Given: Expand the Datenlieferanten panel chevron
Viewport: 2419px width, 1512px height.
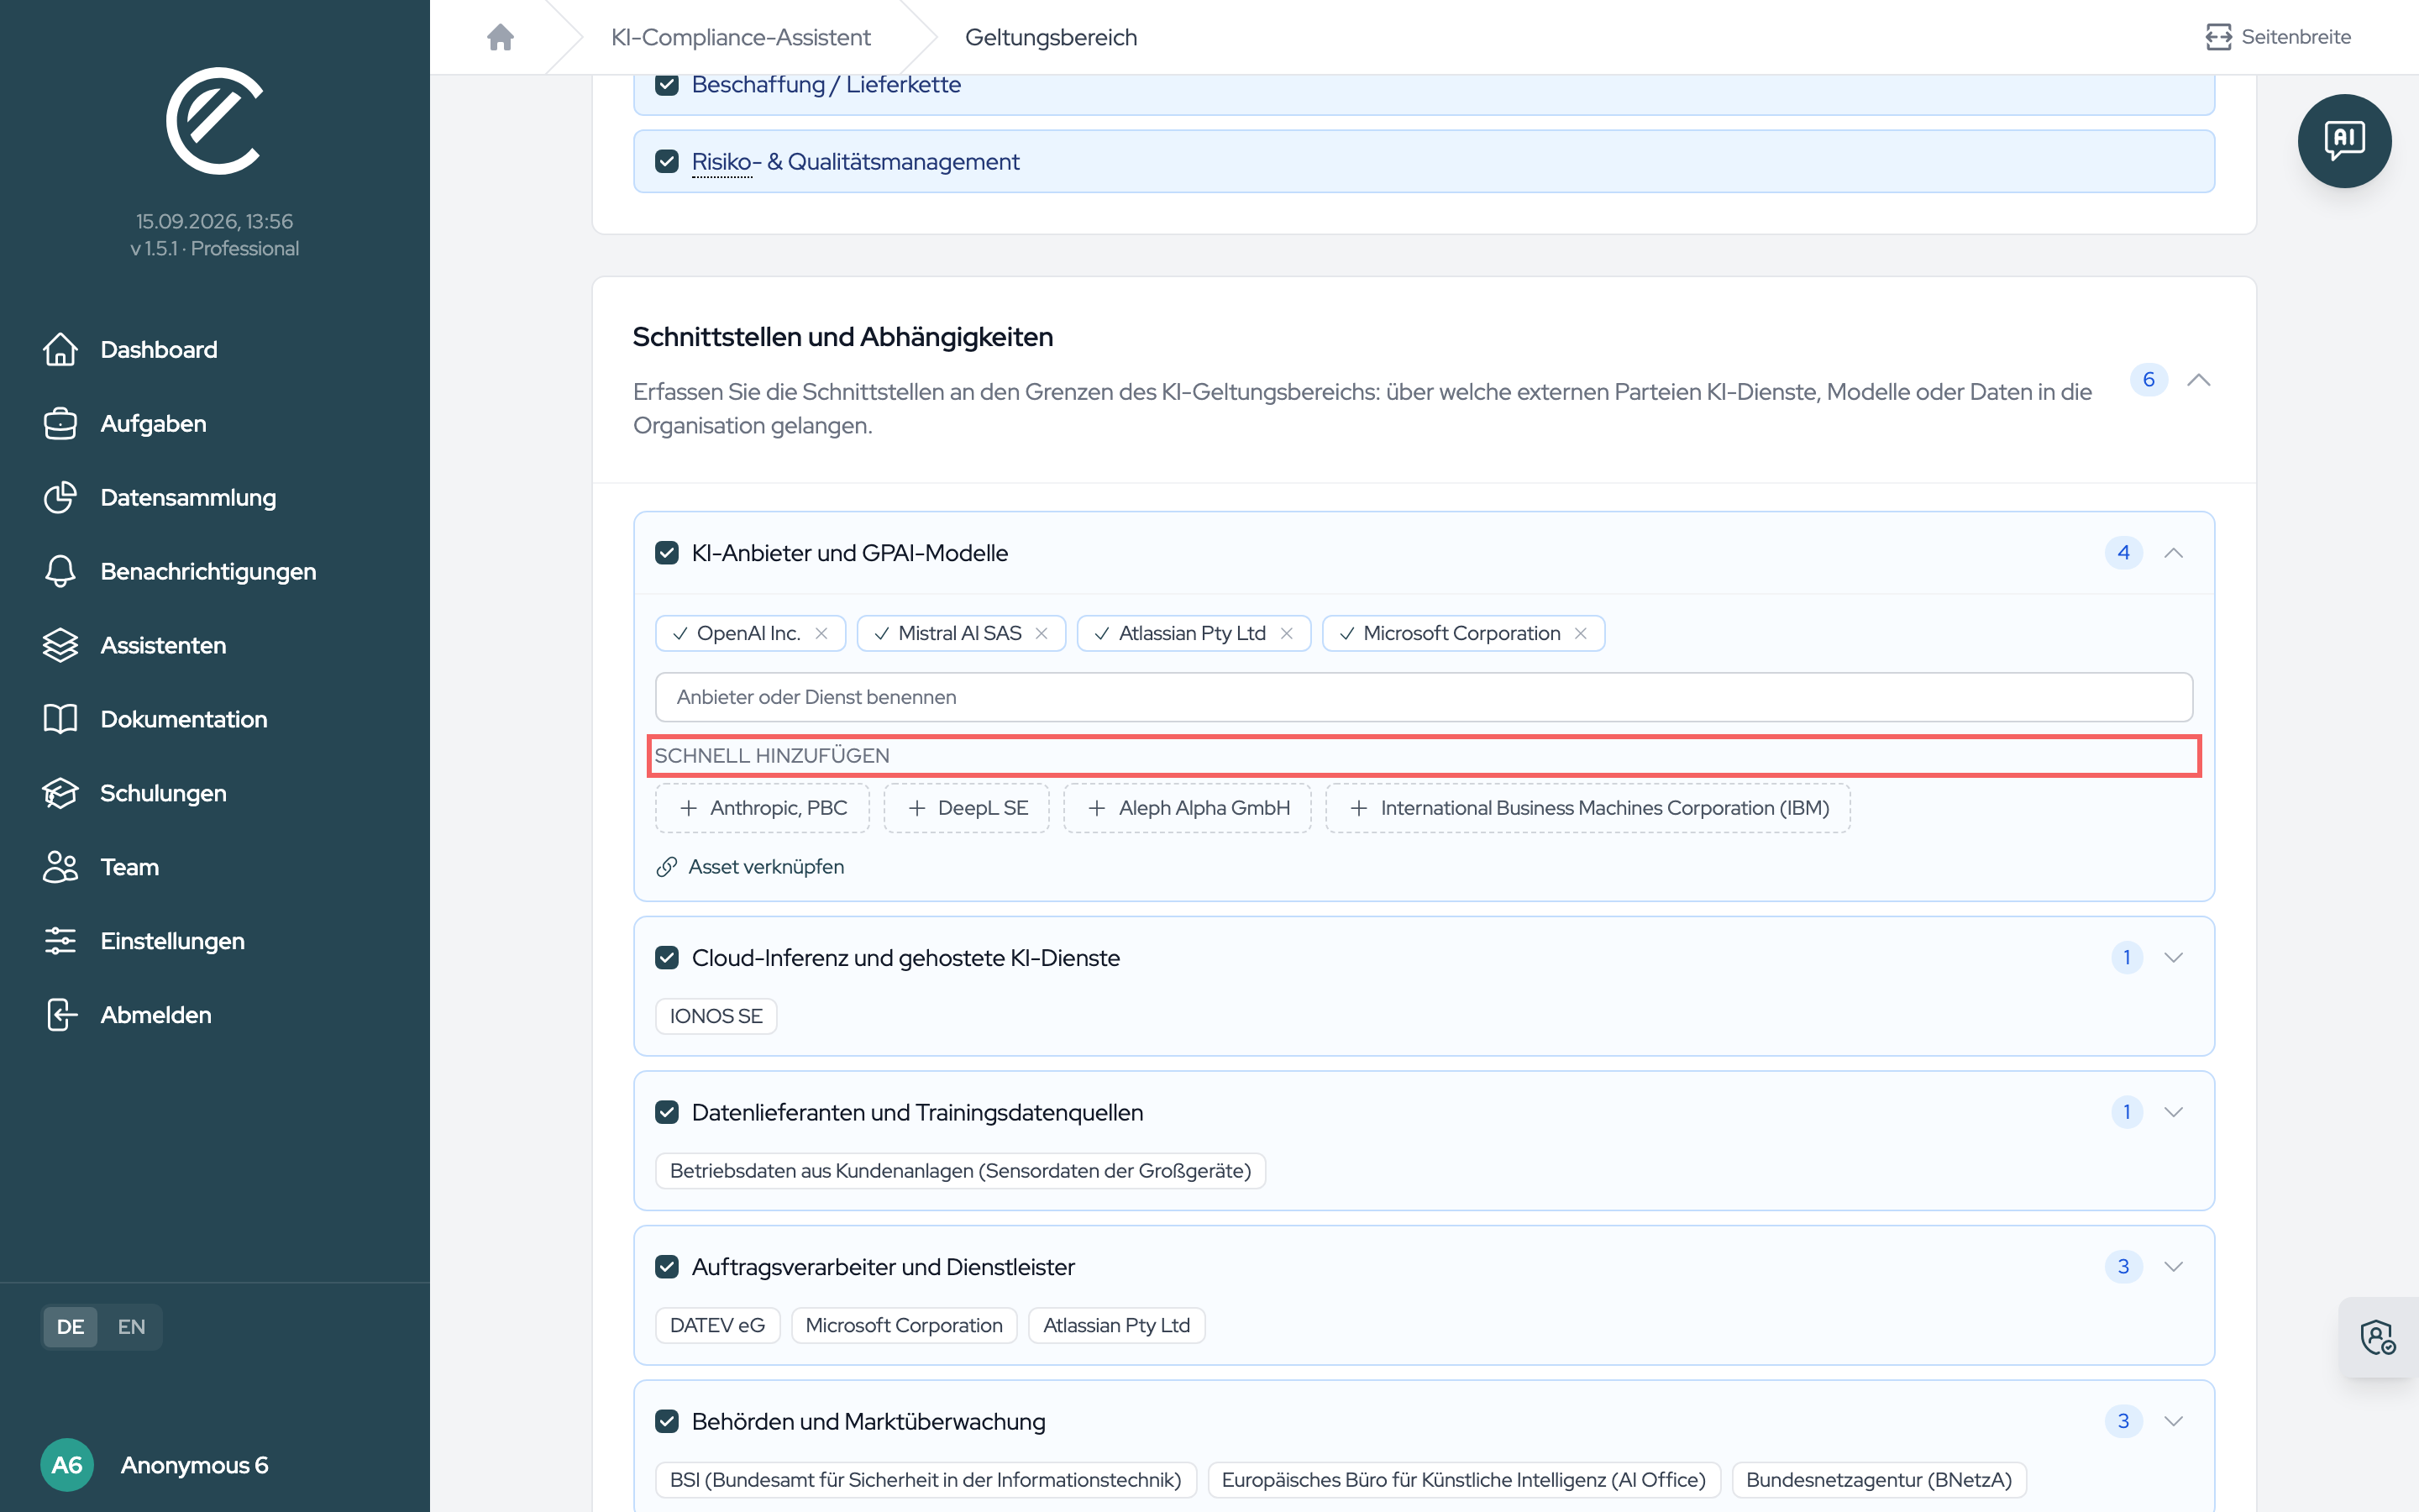Looking at the screenshot, I should (x=2173, y=1112).
